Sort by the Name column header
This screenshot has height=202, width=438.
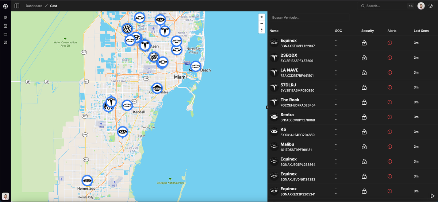pos(274,31)
